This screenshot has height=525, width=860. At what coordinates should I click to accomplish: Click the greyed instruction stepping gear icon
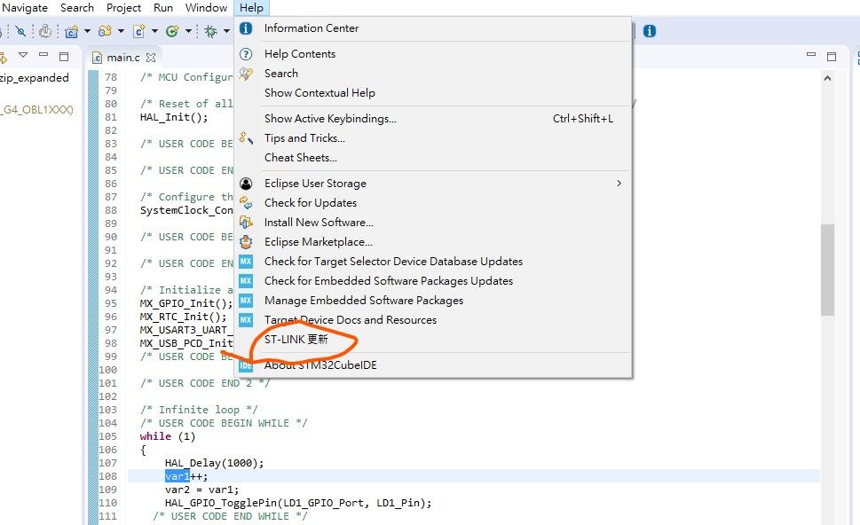click(45, 31)
